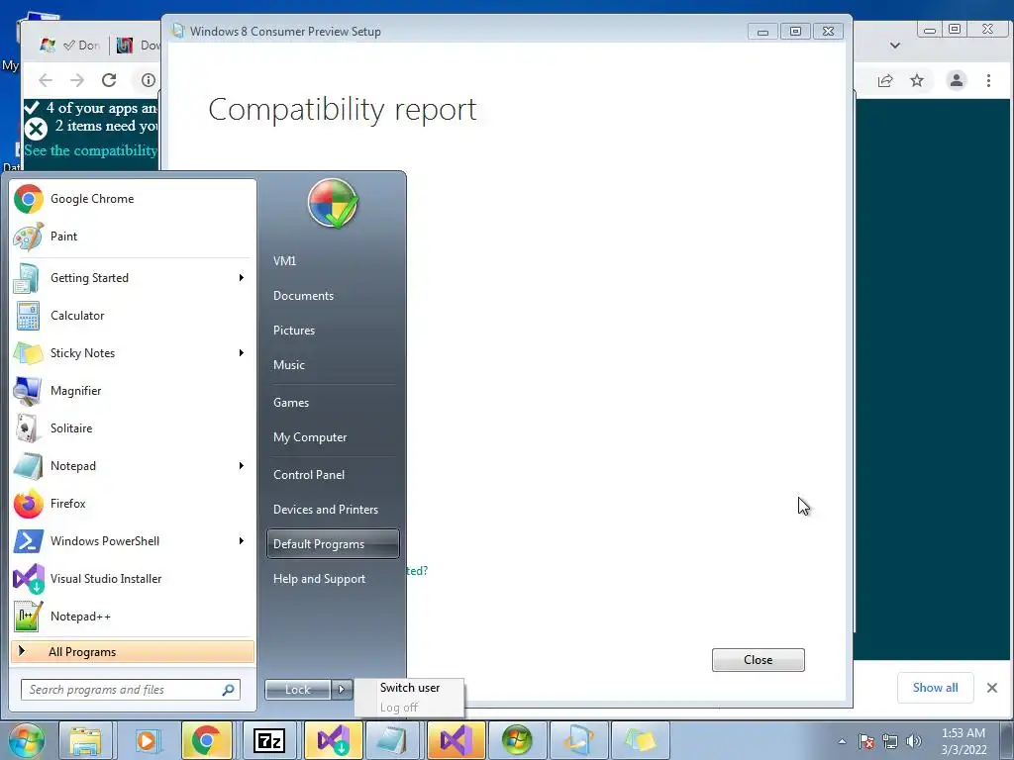Expand the Notepad jump list arrow
The width and height of the screenshot is (1014, 760).
click(x=242, y=466)
